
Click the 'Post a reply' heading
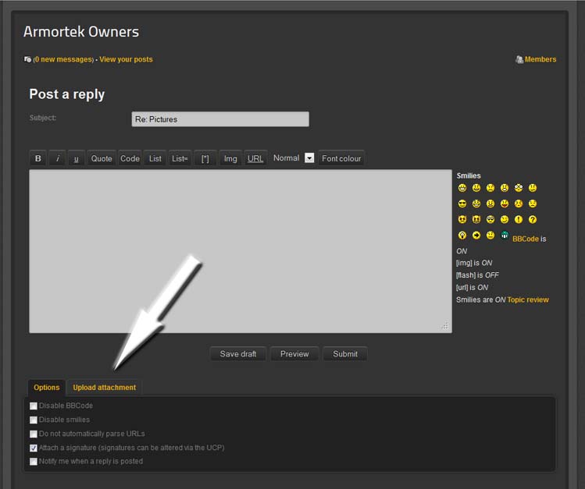67,94
